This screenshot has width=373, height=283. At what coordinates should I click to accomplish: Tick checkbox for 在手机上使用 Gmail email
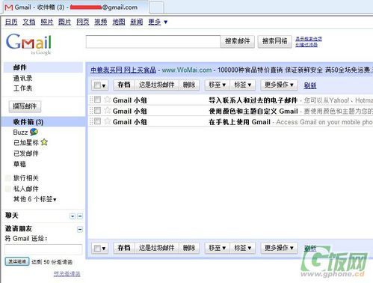point(98,121)
